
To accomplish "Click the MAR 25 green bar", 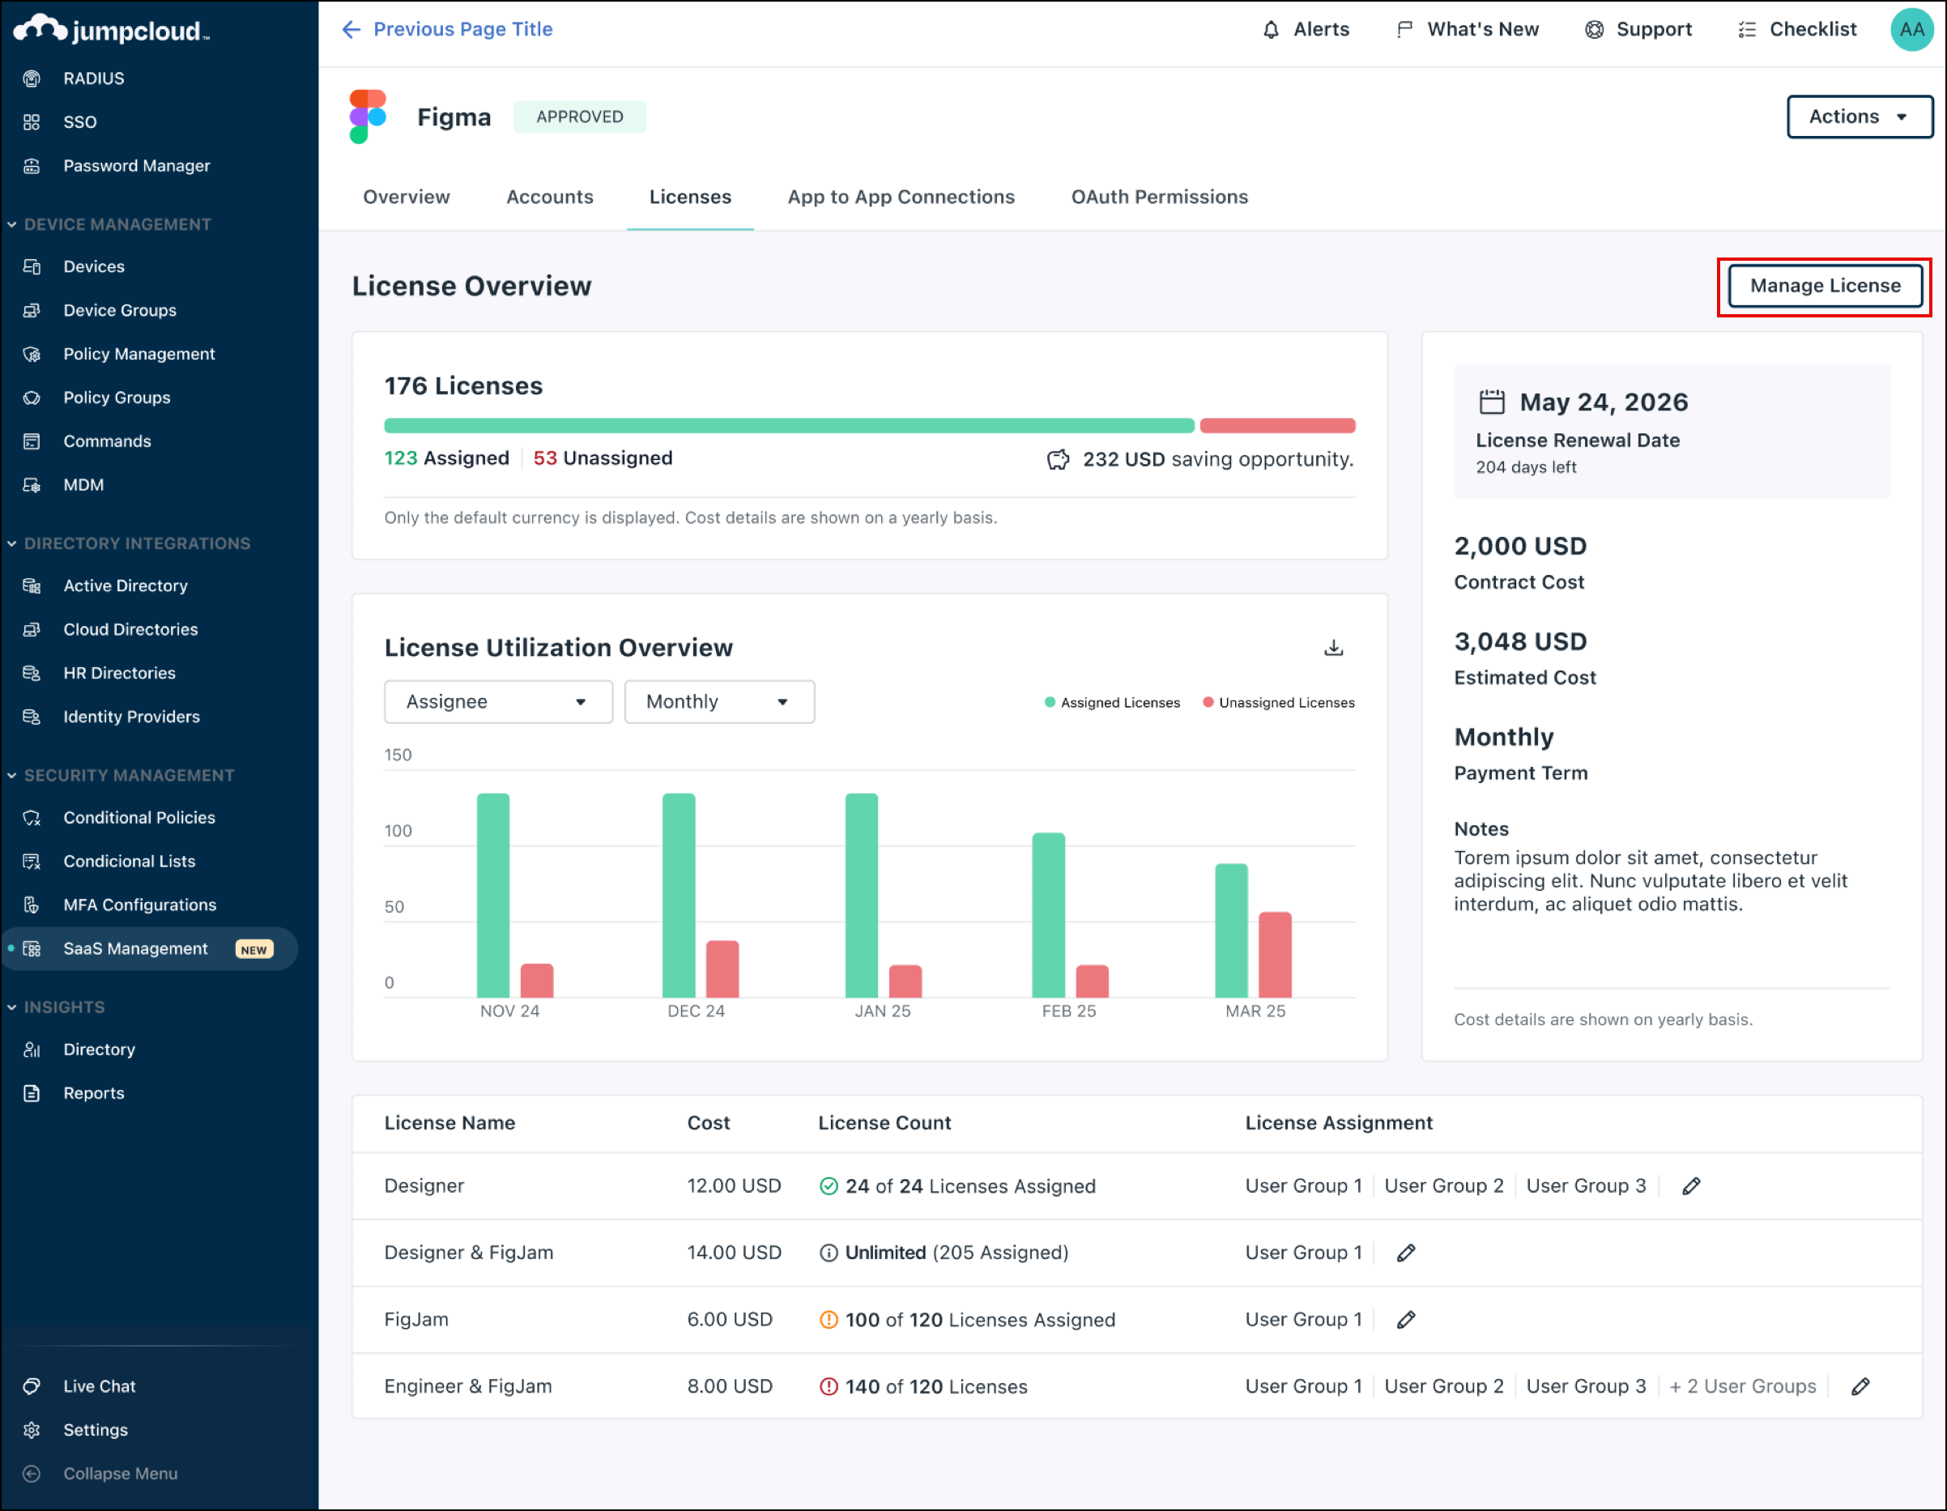I will (x=1231, y=930).
